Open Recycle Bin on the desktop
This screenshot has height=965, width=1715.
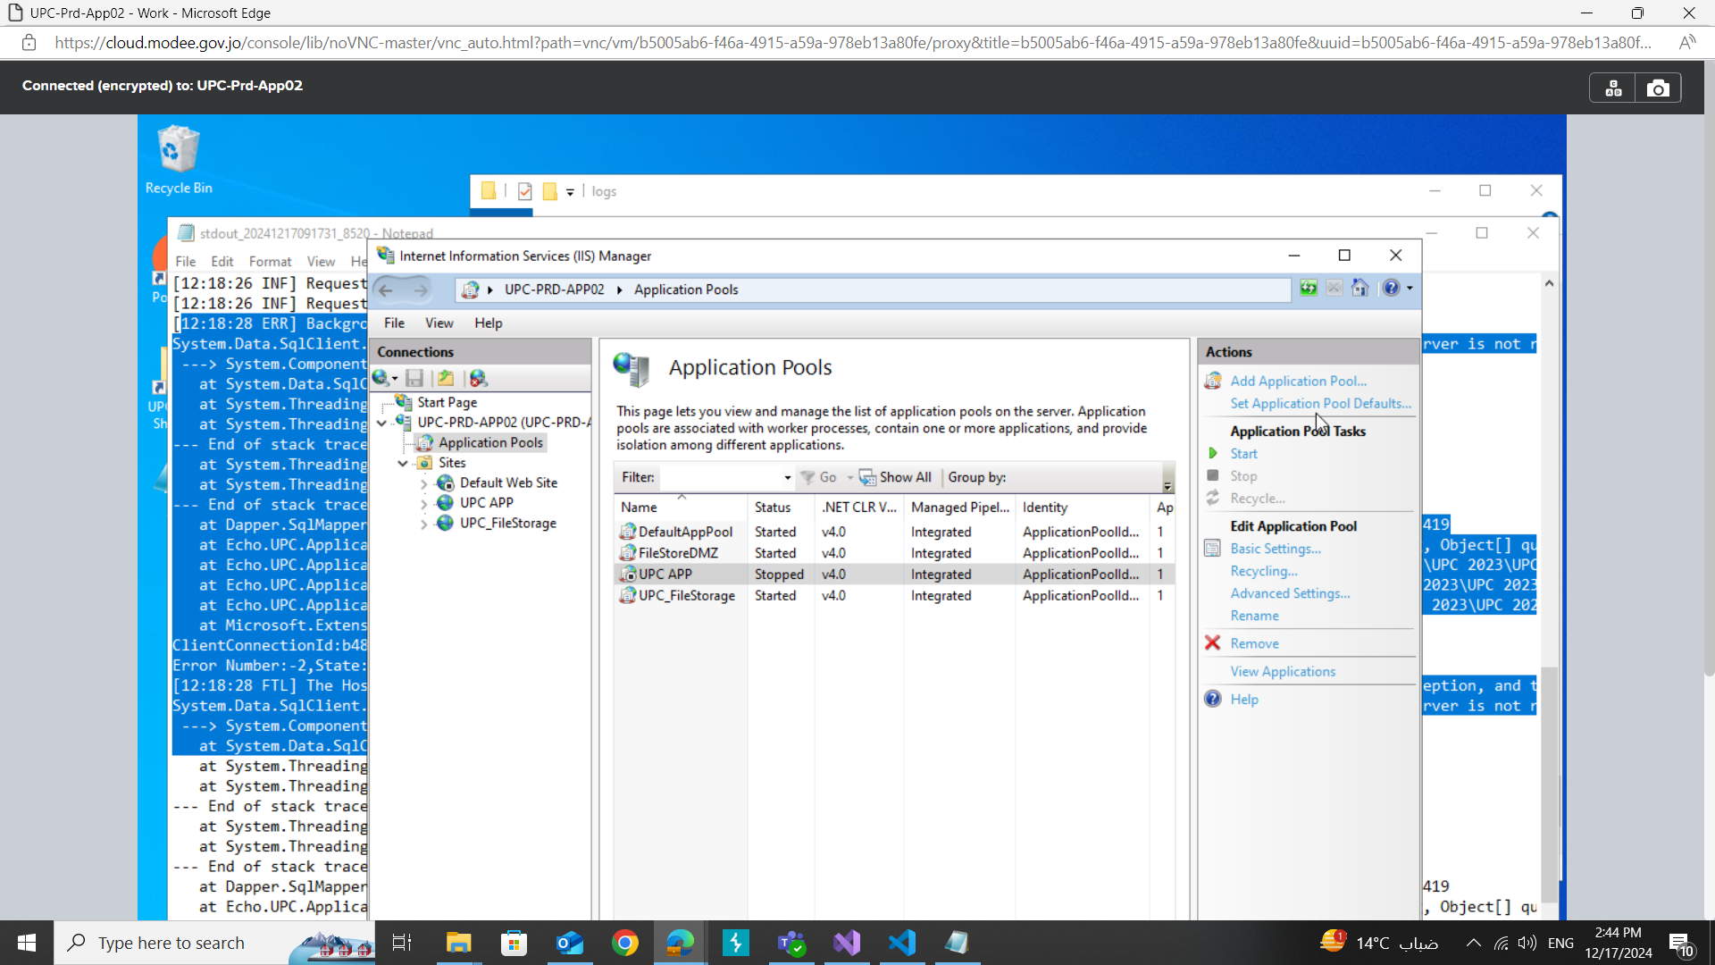pyautogui.click(x=179, y=161)
